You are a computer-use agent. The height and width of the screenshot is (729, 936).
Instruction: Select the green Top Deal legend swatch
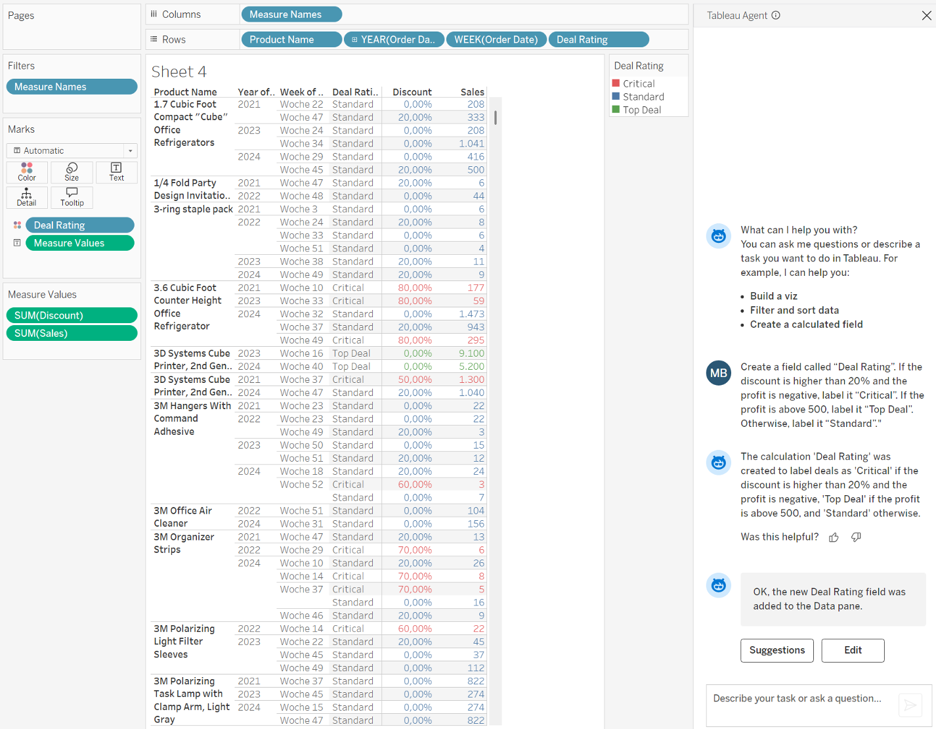(616, 110)
